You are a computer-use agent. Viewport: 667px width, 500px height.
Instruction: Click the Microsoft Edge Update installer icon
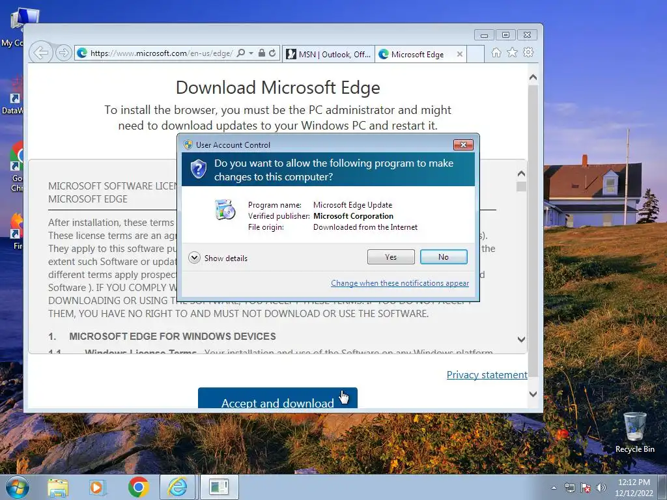[225, 210]
